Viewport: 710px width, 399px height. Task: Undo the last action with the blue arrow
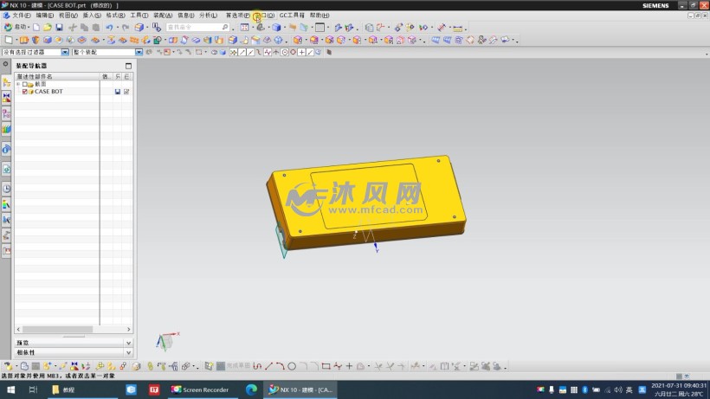point(110,28)
